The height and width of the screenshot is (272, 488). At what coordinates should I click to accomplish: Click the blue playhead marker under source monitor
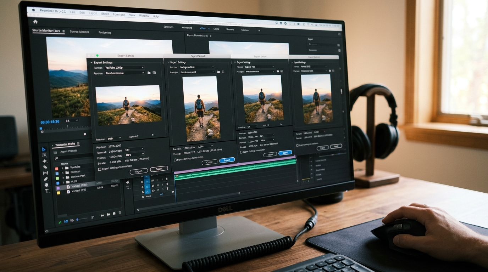point(41,129)
